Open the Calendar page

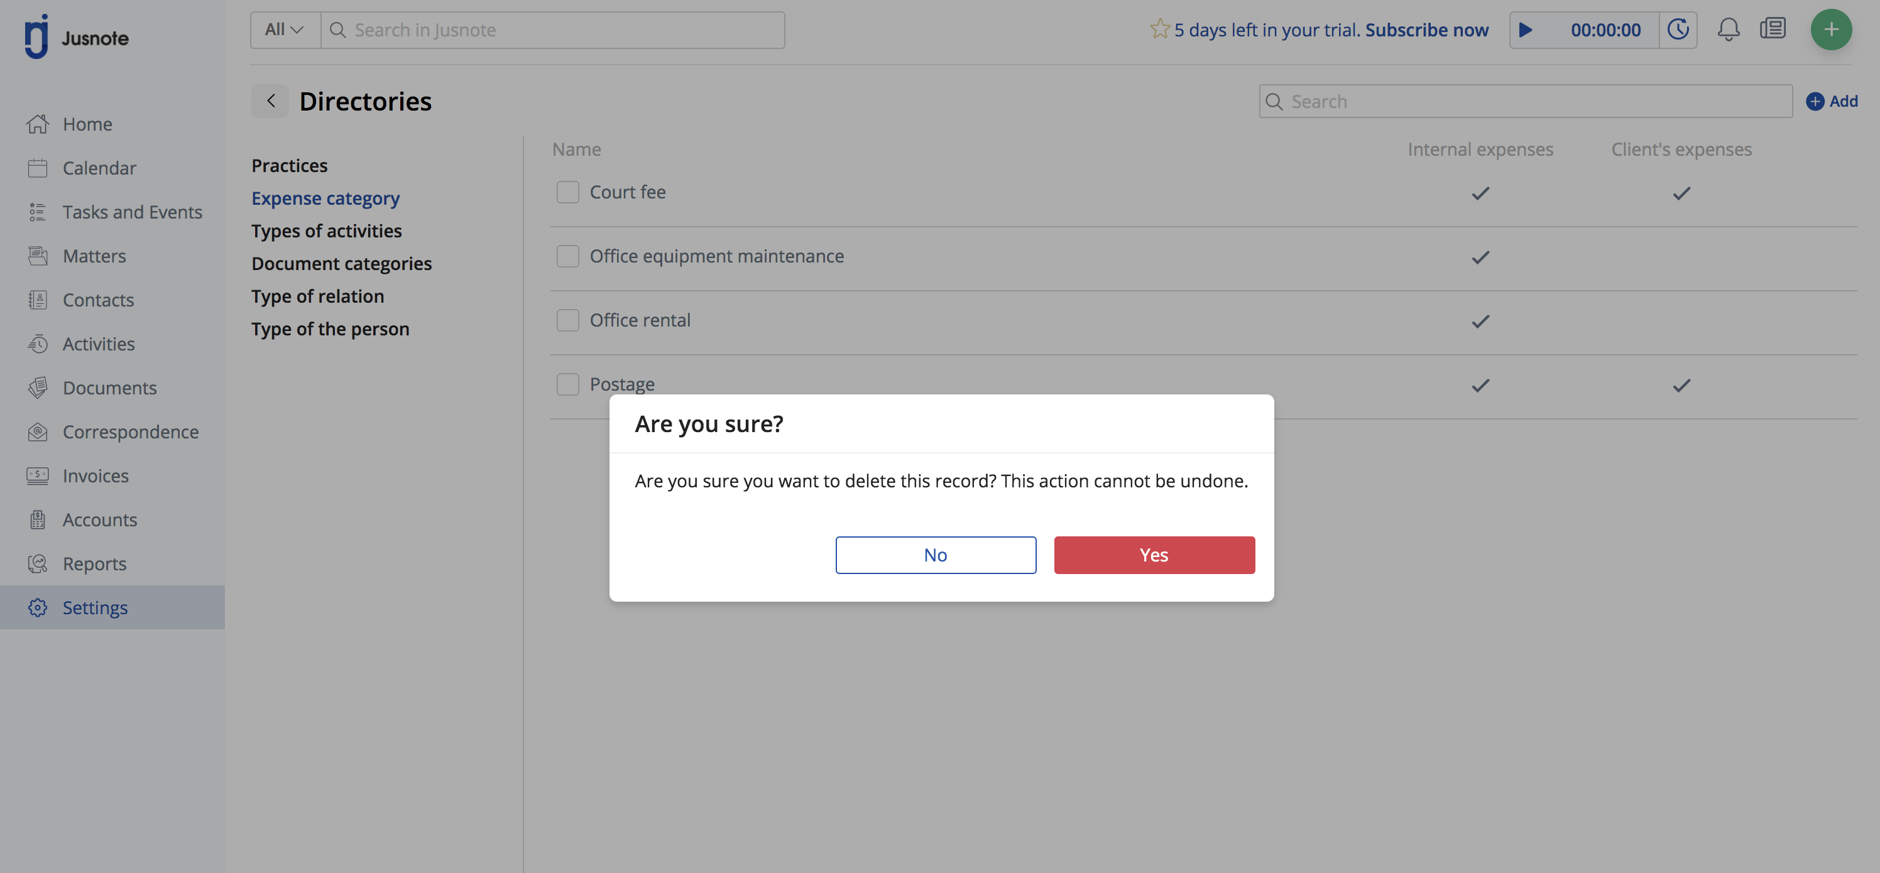point(99,168)
